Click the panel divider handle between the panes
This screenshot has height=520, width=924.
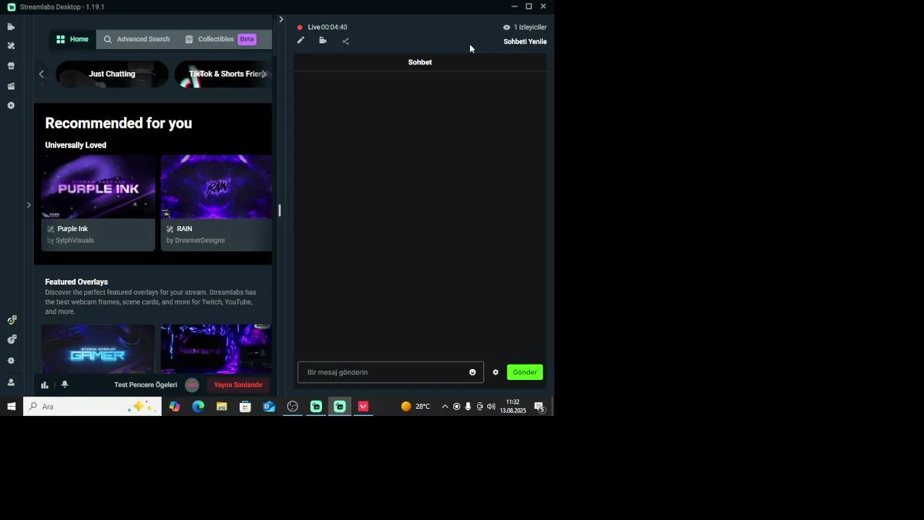coord(279,211)
